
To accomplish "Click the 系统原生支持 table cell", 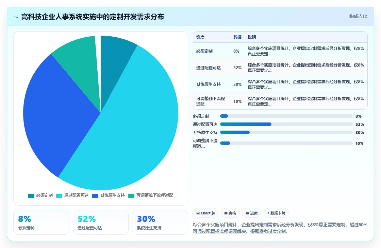I will pyautogui.click(x=209, y=84).
